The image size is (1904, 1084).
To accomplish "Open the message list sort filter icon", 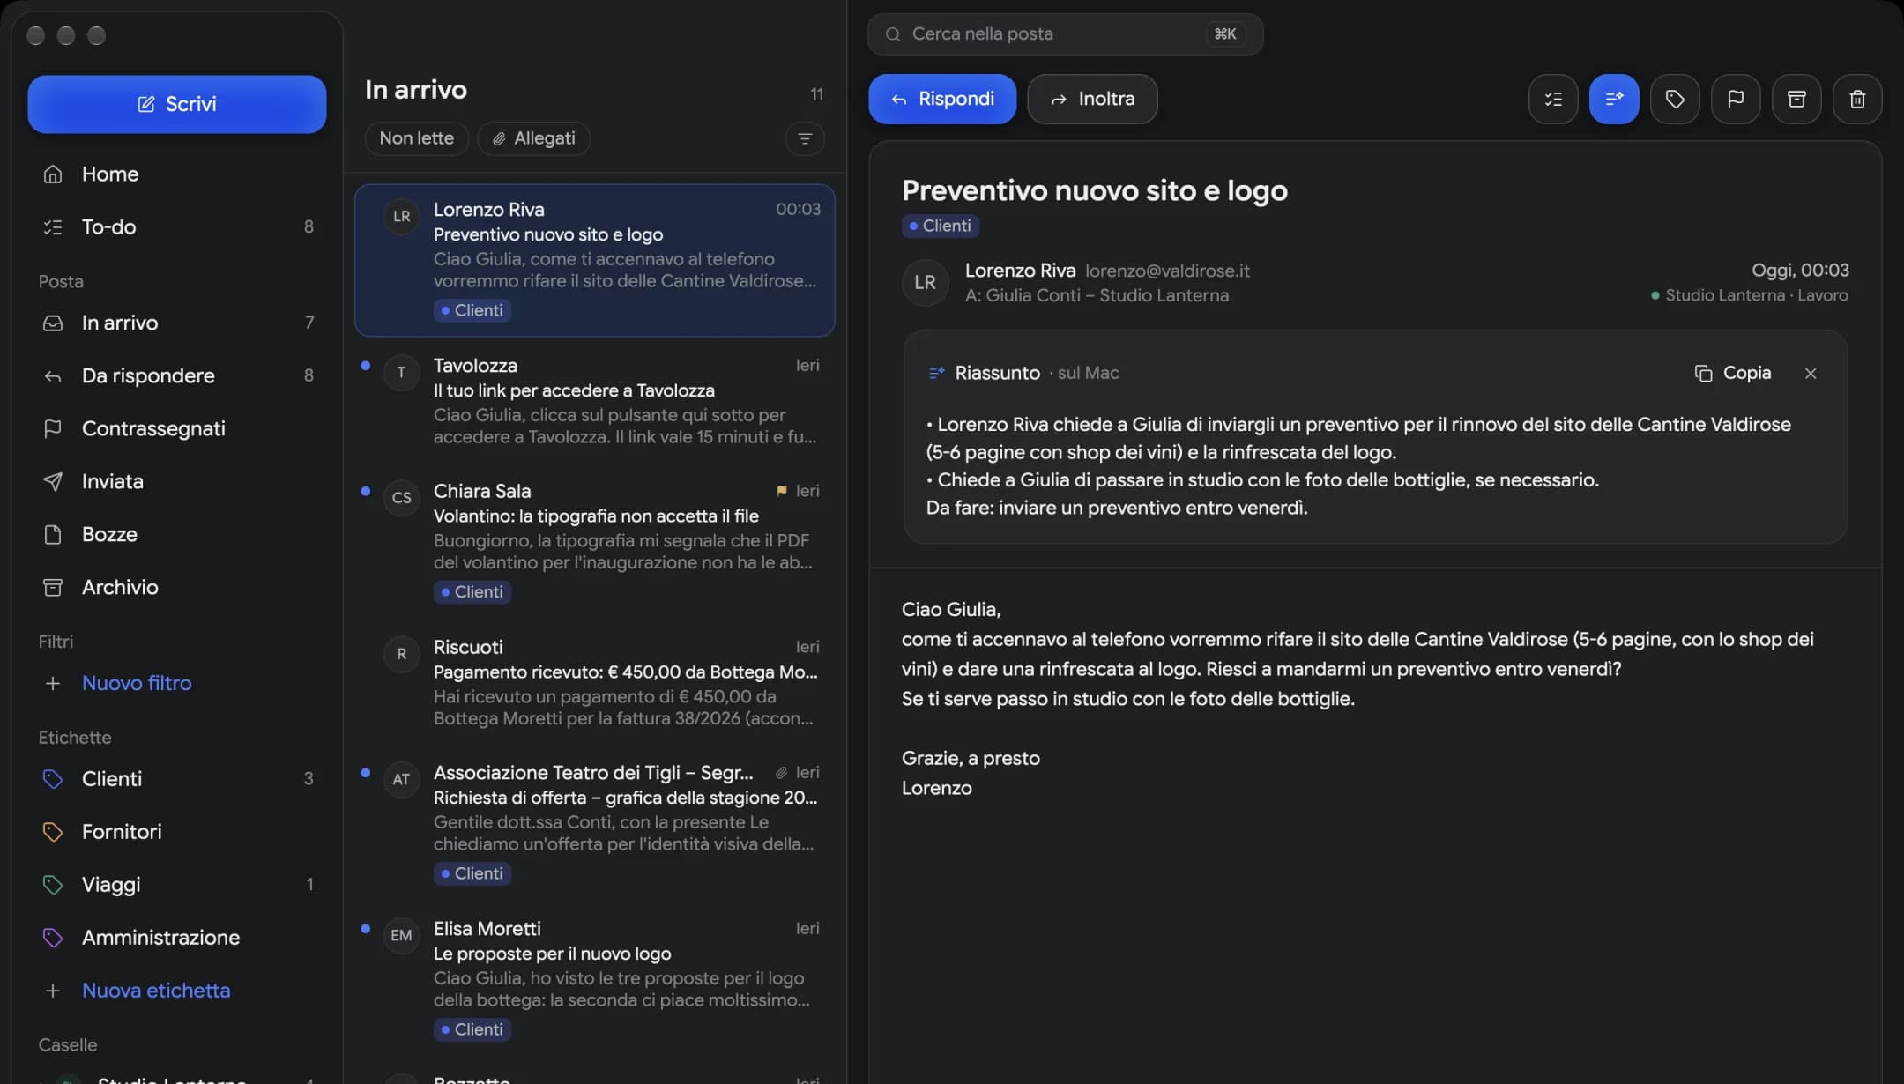I will 805,138.
